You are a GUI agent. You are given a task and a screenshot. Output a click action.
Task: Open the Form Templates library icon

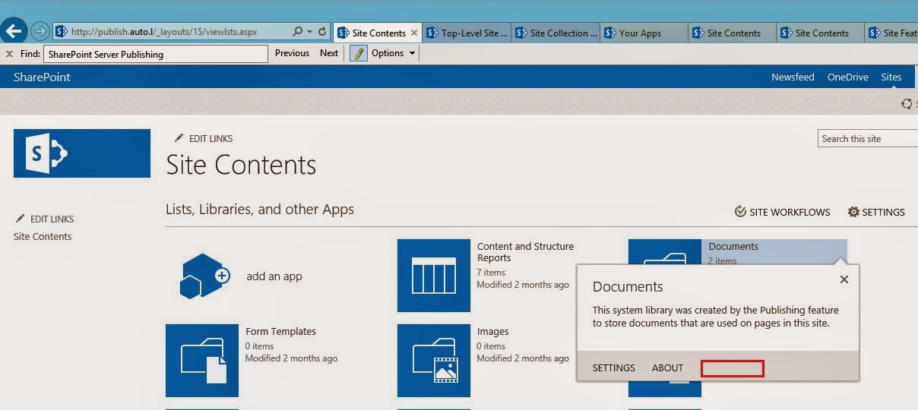tap(202, 361)
